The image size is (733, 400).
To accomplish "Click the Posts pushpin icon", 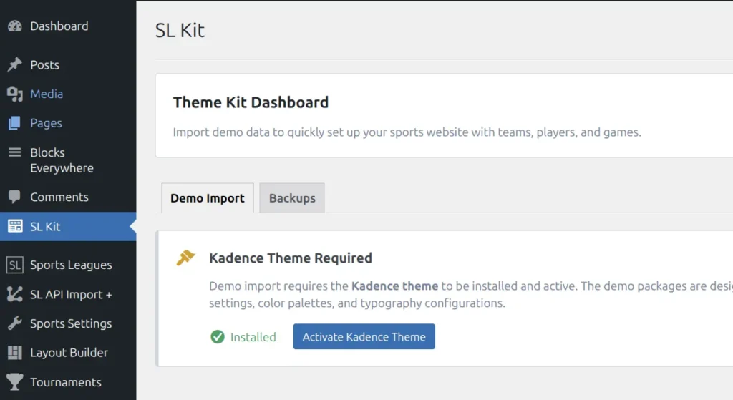I will 15,64.
